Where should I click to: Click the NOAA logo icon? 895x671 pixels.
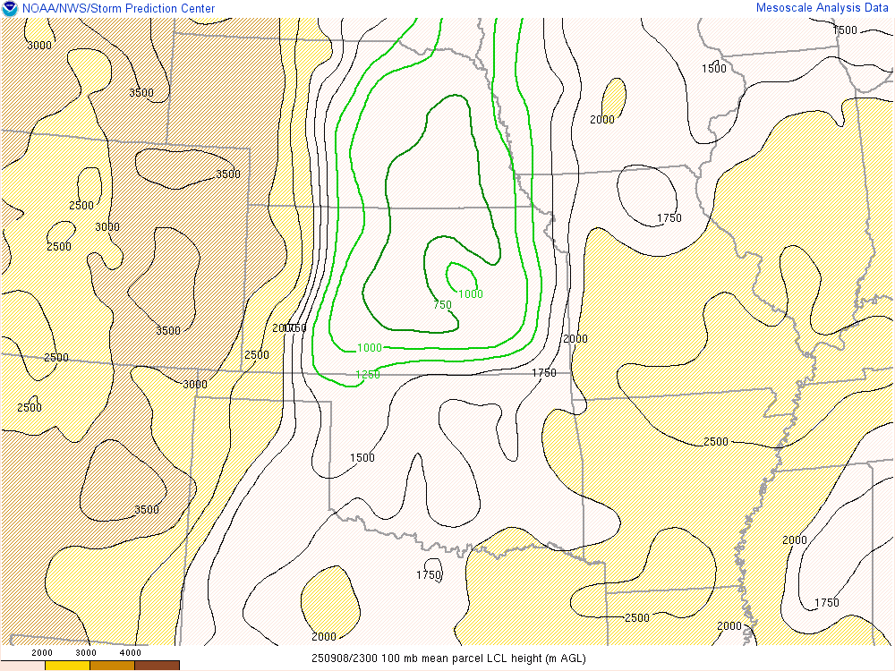point(9,9)
